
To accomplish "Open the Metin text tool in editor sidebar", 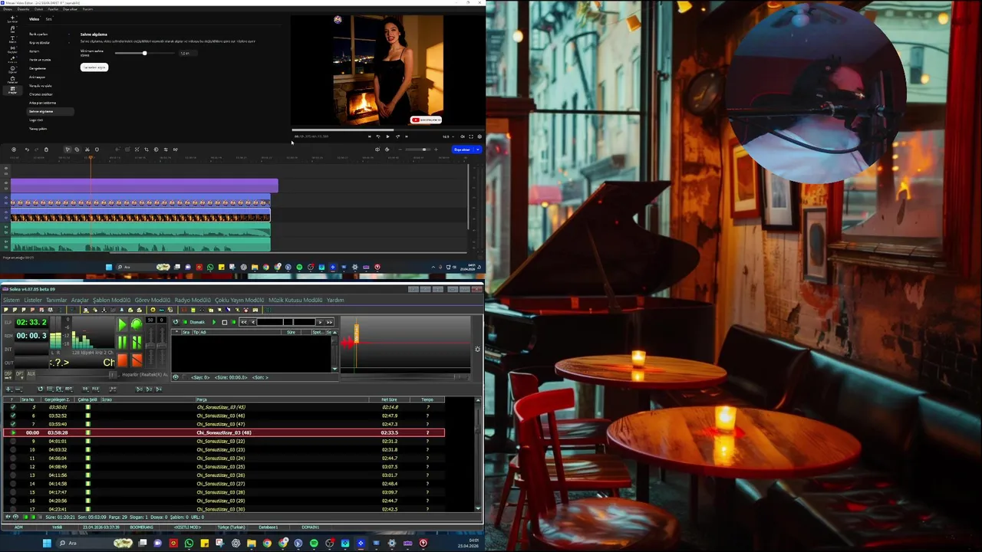I will tap(12, 40).
